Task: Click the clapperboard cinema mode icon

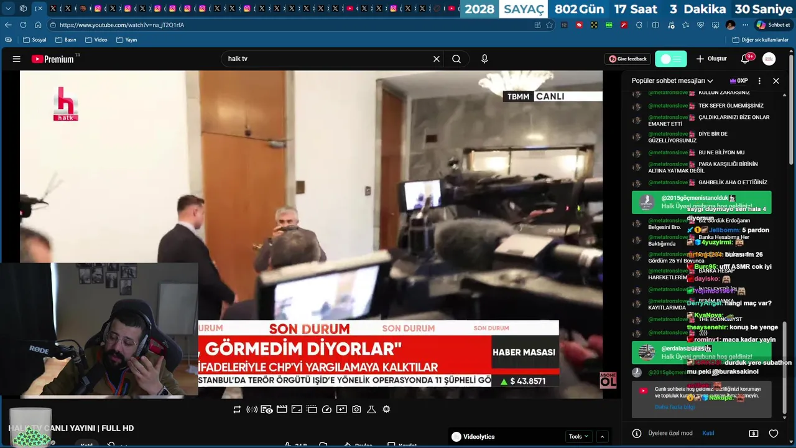Action: (282, 409)
